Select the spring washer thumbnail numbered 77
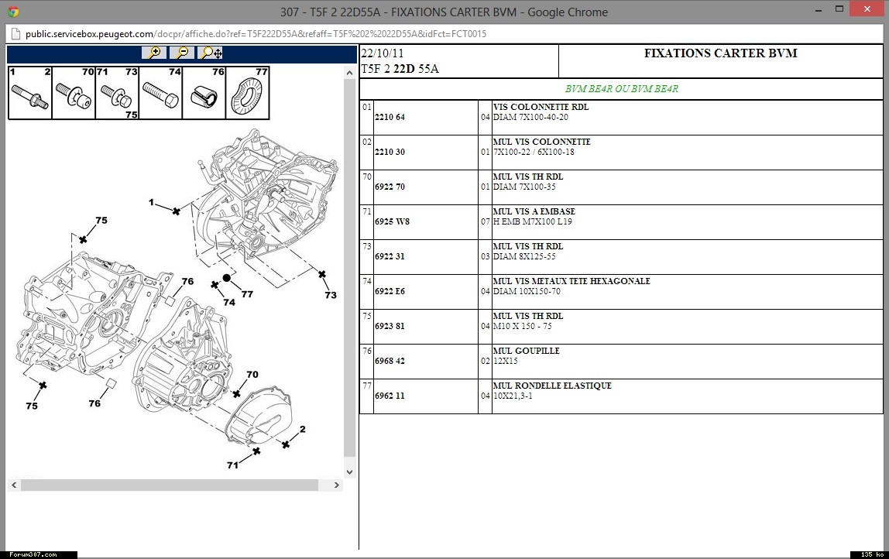This screenshot has height=559, width=889. pyautogui.click(x=248, y=94)
